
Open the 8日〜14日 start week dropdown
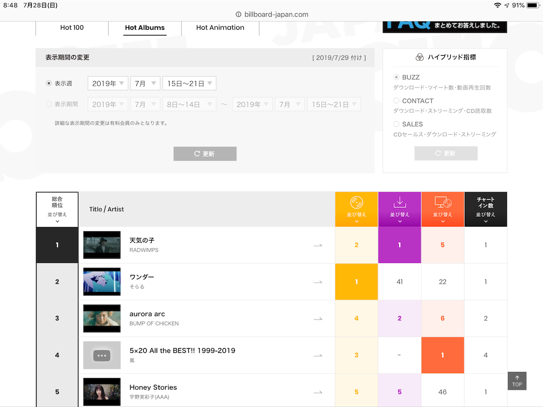[189, 104]
